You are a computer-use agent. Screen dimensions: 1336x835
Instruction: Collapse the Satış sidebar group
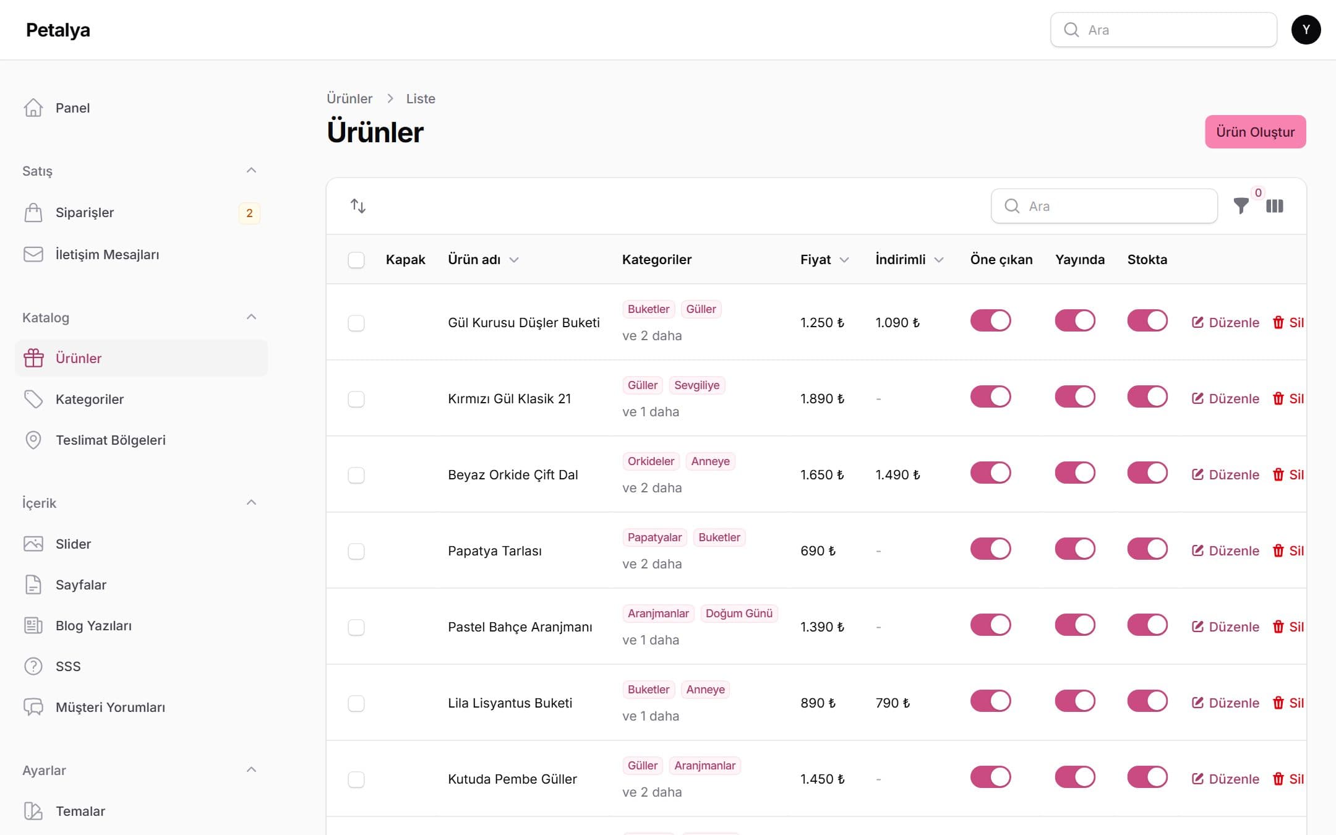coord(251,170)
